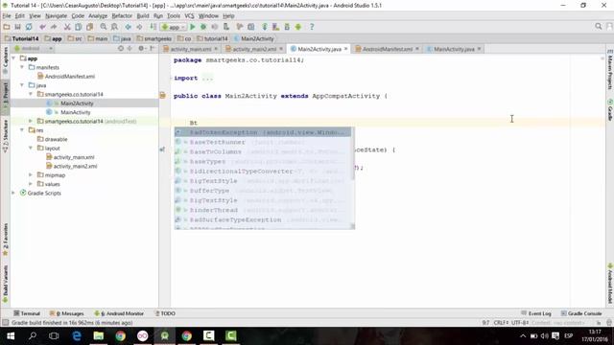Image resolution: width=614 pixels, height=345 pixels.
Task: Click the AVD Manager toolbar icon
Action: point(275,27)
